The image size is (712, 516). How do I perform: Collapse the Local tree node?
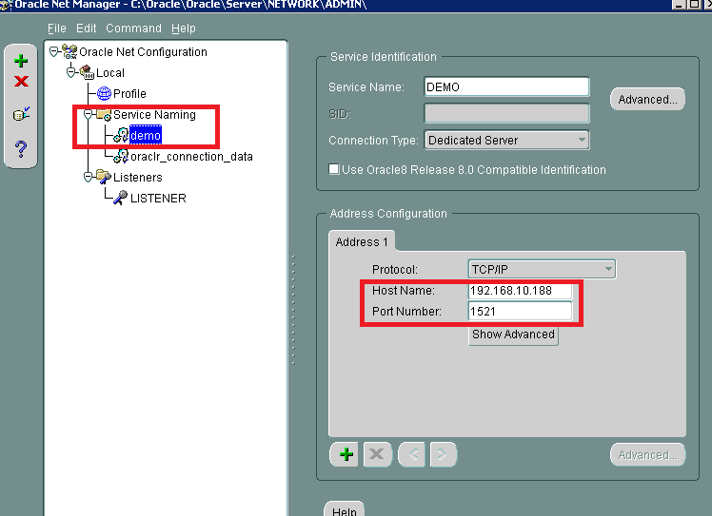point(70,72)
